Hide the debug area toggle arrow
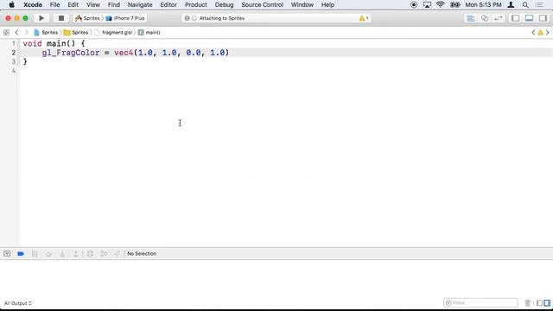This screenshot has width=553, height=311. 7,253
